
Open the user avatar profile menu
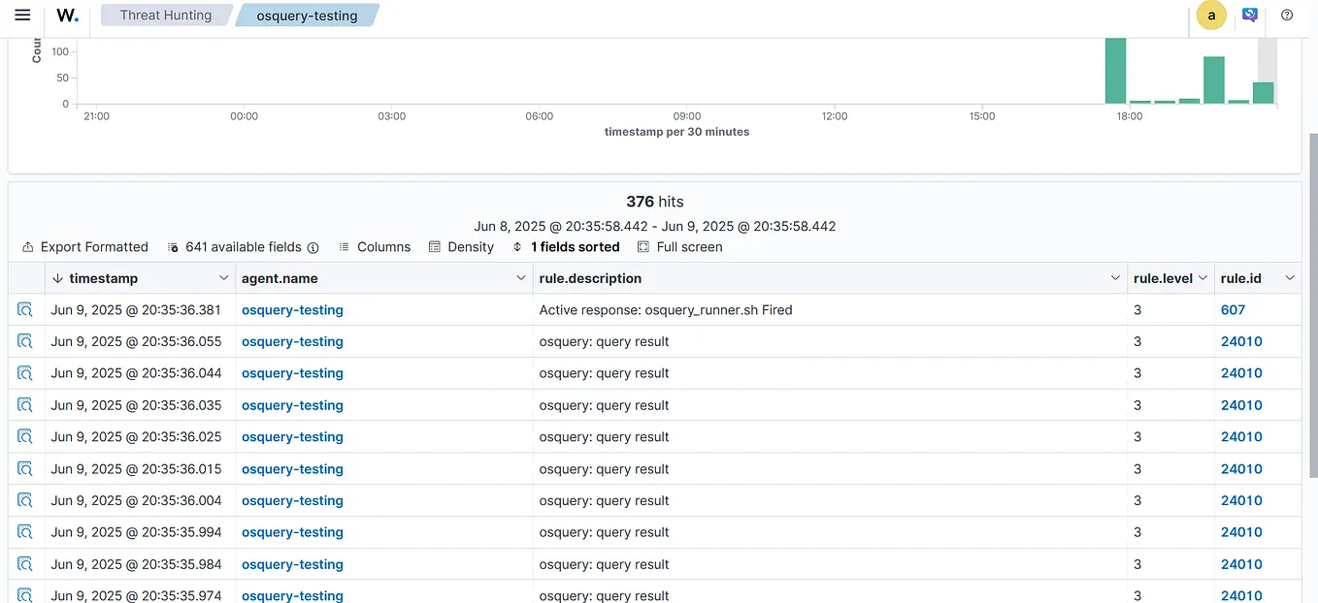click(1210, 15)
